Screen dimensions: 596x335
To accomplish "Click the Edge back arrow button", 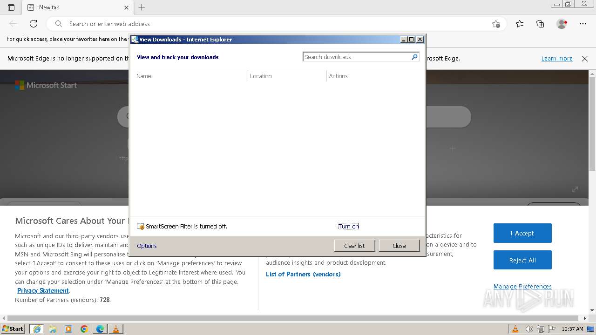I will click(x=13, y=24).
